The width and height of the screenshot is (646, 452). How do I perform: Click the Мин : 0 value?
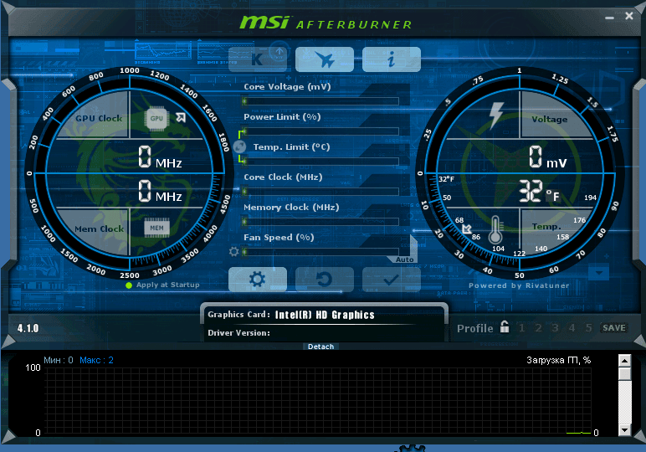click(58, 360)
